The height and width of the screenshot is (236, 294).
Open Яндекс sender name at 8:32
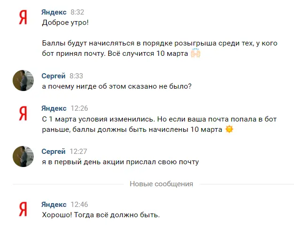point(54,12)
